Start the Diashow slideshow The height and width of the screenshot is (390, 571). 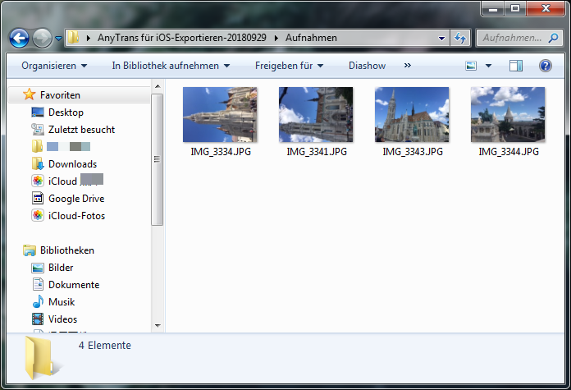tap(367, 66)
